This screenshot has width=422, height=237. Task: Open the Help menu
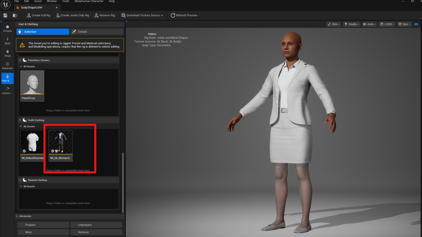[x=112, y=1]
